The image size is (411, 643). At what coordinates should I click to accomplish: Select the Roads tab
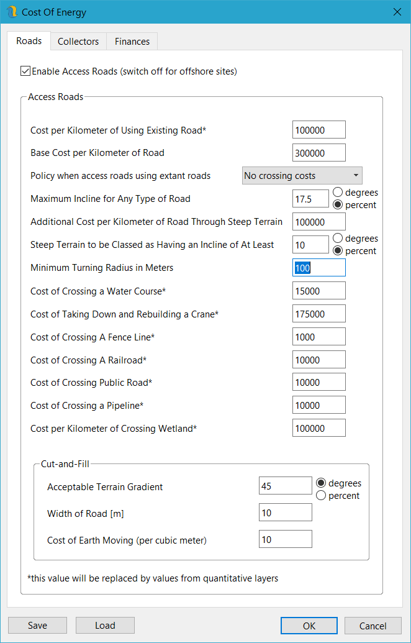(29, 41)
